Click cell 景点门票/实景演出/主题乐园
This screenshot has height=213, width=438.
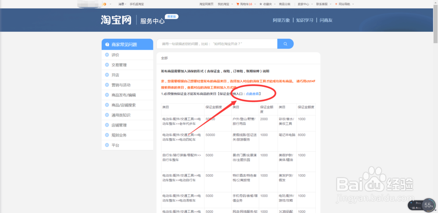[x=245, y=162]
